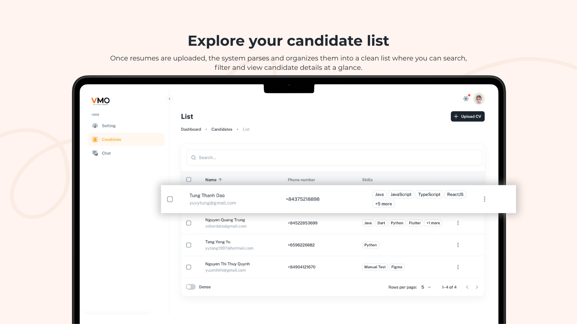Select the Tung Thanh Dao row checkbox
This screenshot has width=577, height=324.
coord(170,199)
